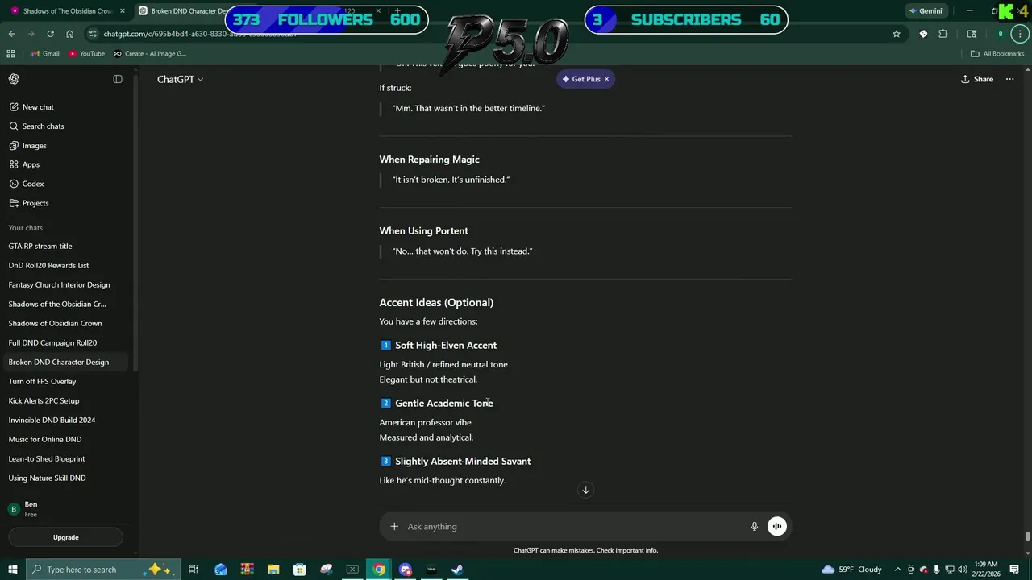Open the Microsoft Store taskbar icon
The height and width of the screenshot is (580, 1032).
pyautogui.click(x=300, y=570)
